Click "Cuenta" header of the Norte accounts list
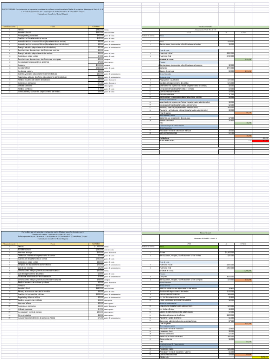The width and height of the screenshot is (270, 360). coord(53,27)
